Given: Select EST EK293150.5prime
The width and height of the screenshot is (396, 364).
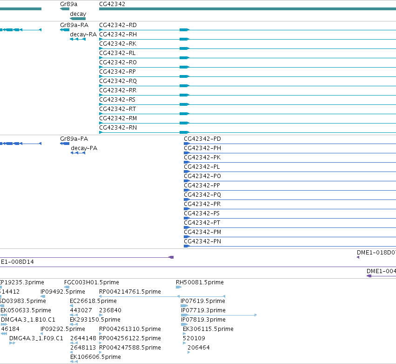Looking at the screenshot, I should (95, 320).
